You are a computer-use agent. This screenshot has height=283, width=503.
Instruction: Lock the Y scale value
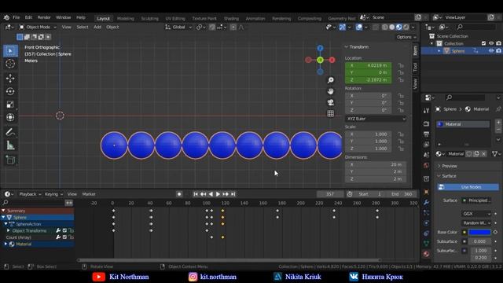[x=401, y=141]
